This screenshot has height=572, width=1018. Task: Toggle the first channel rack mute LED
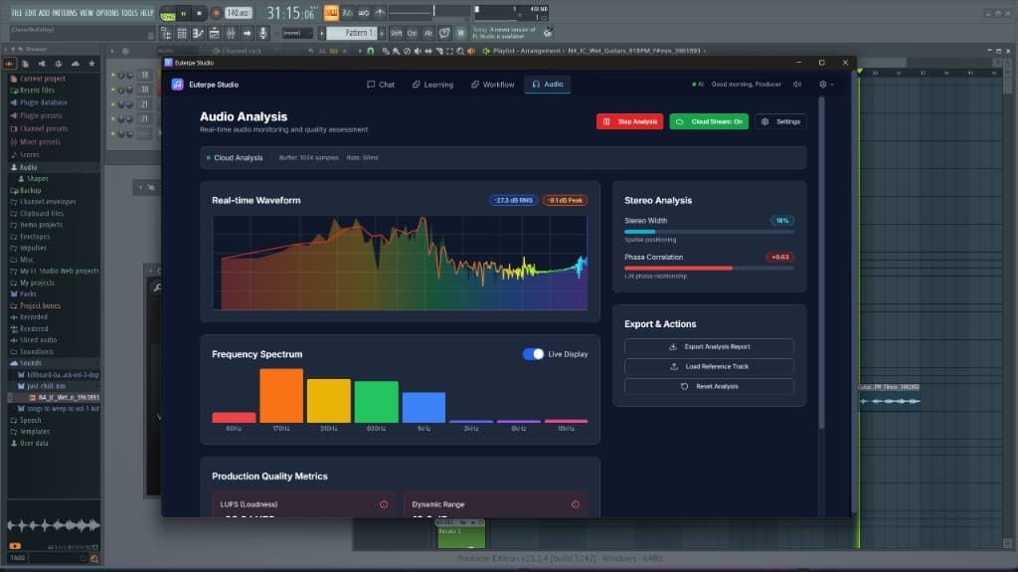(x=113, y=76)
